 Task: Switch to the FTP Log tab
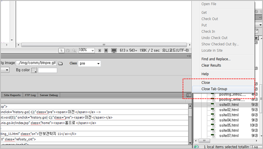(x=30, y=95)
